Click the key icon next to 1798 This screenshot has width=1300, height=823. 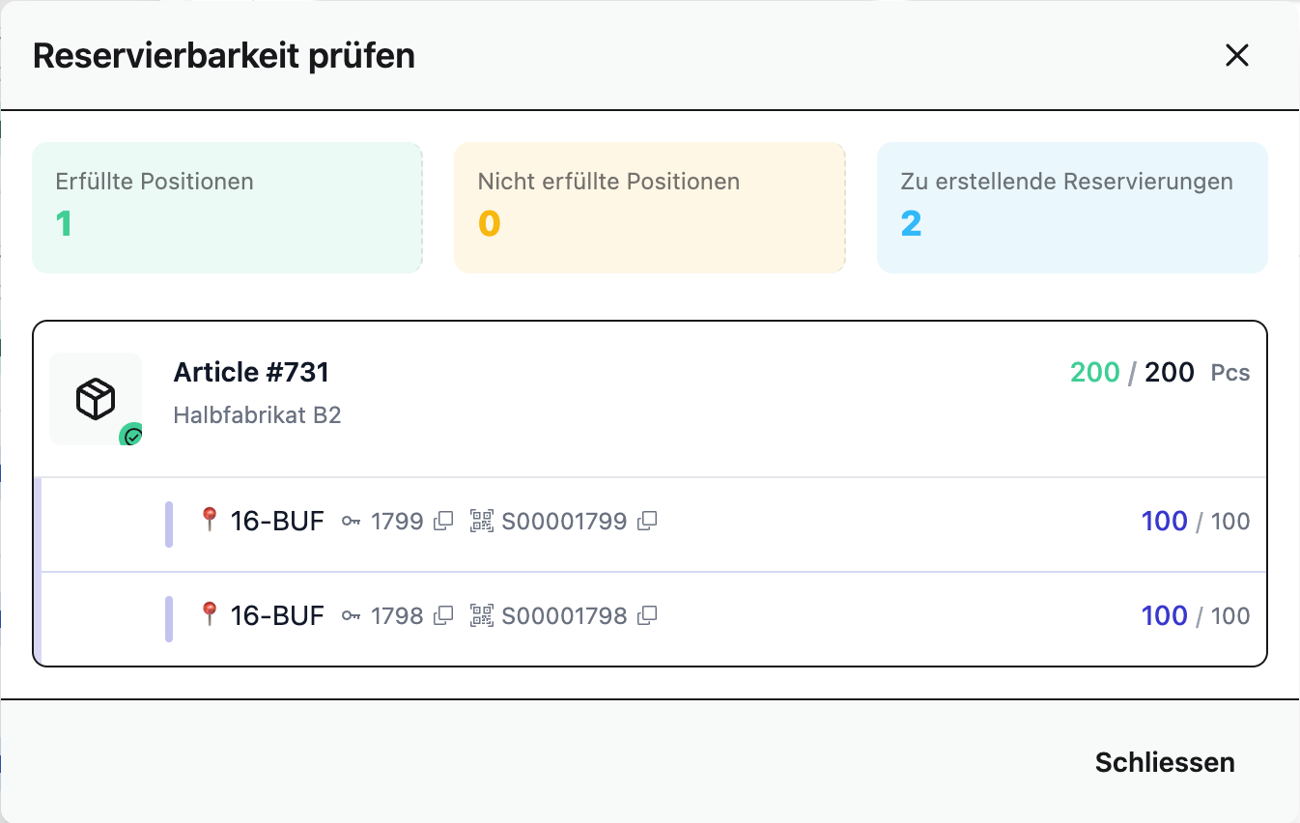pyautogui.click(x=352, y=615)
